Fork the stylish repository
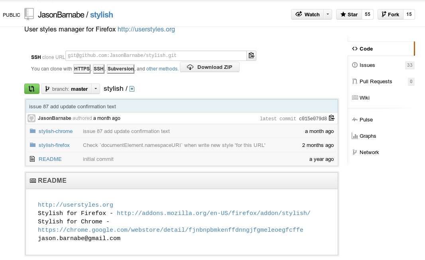Screen dimensions: 425x260 coord(390,14)
